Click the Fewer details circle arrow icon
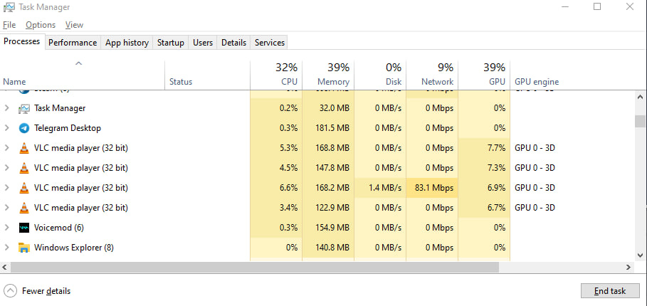The image size is (647, 306). pyautogui.click(x=11, y=290)
